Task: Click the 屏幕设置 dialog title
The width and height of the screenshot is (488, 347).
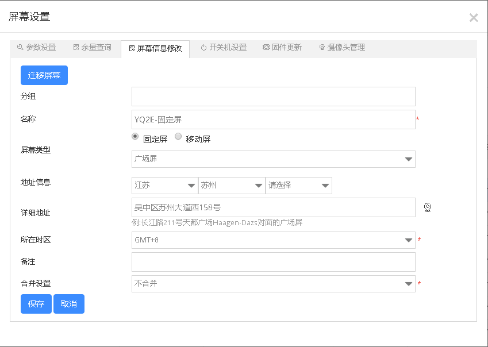Action: coord(29,17)
